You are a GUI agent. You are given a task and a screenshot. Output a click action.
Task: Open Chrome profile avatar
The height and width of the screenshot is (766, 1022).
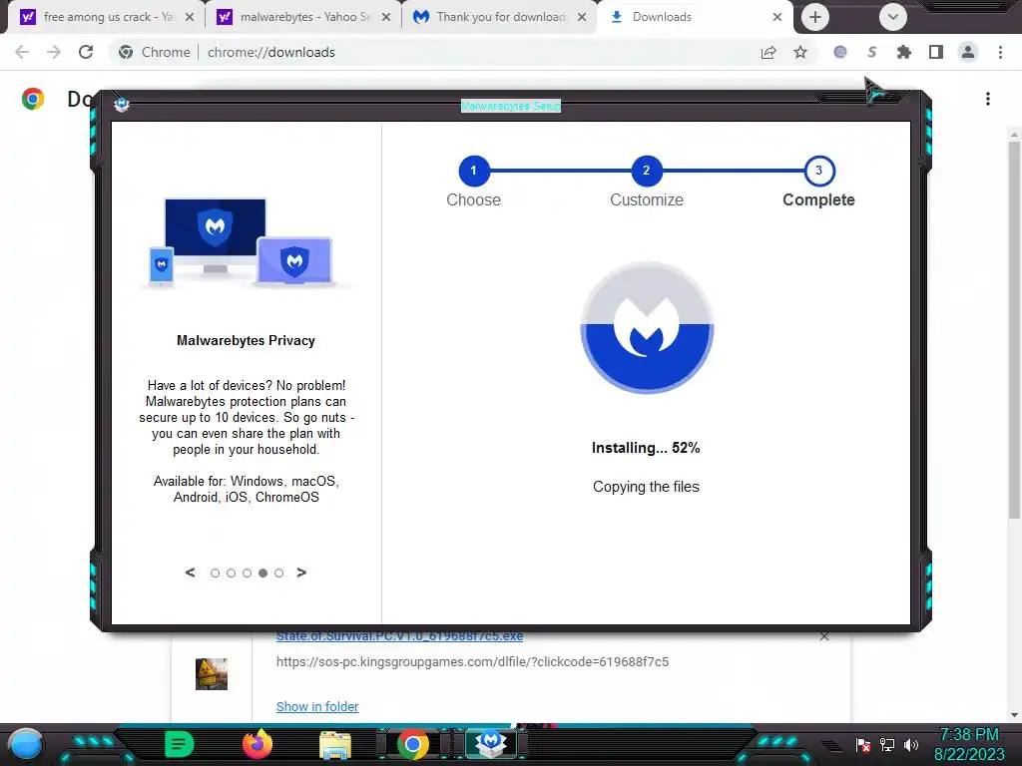tap(968, 52)
